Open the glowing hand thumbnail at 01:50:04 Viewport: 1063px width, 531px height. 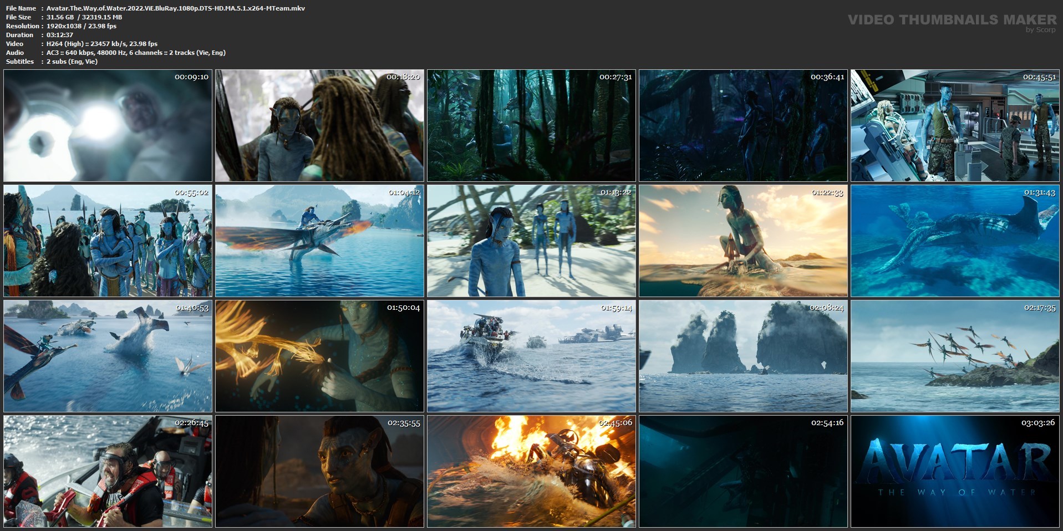319,356
